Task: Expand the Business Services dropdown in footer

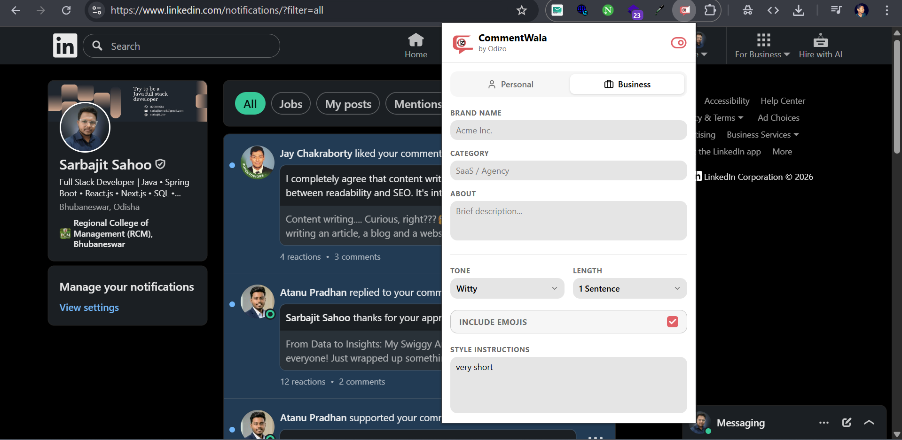Action: tap(761, 135)
